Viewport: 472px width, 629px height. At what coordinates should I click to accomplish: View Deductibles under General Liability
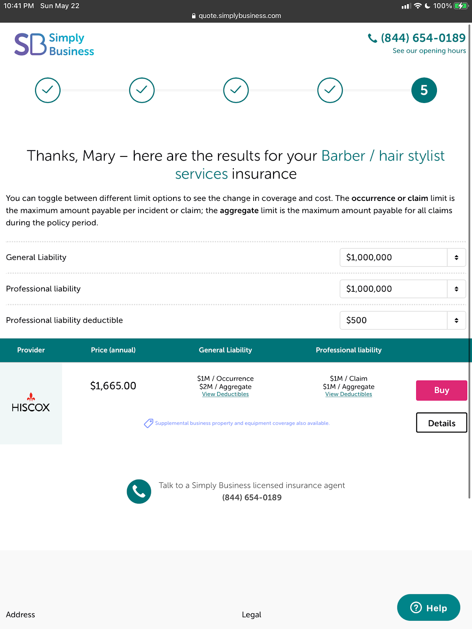[x=225, y=394]
